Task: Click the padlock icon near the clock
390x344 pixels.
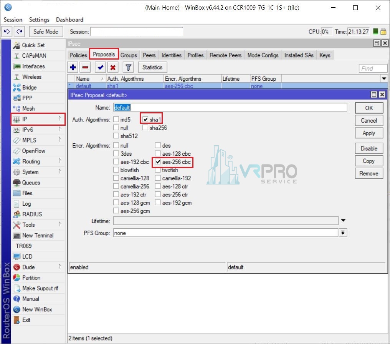Action: tap(383, 32)
